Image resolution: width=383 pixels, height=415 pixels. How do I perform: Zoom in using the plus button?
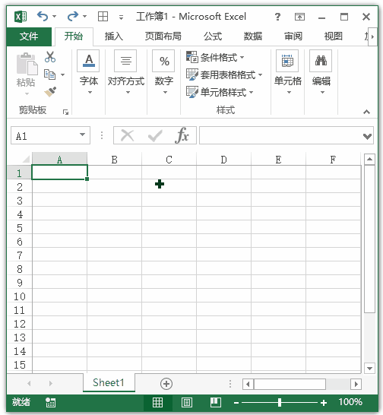(324, 403)
